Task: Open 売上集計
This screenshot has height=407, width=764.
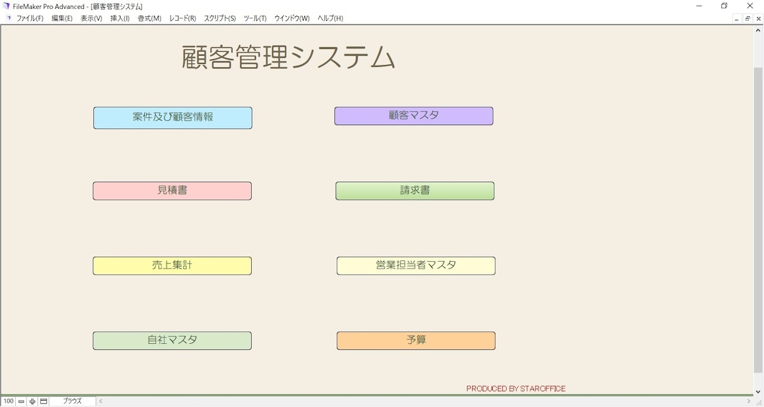Action: pyautogui.click(x=172, y=265)
